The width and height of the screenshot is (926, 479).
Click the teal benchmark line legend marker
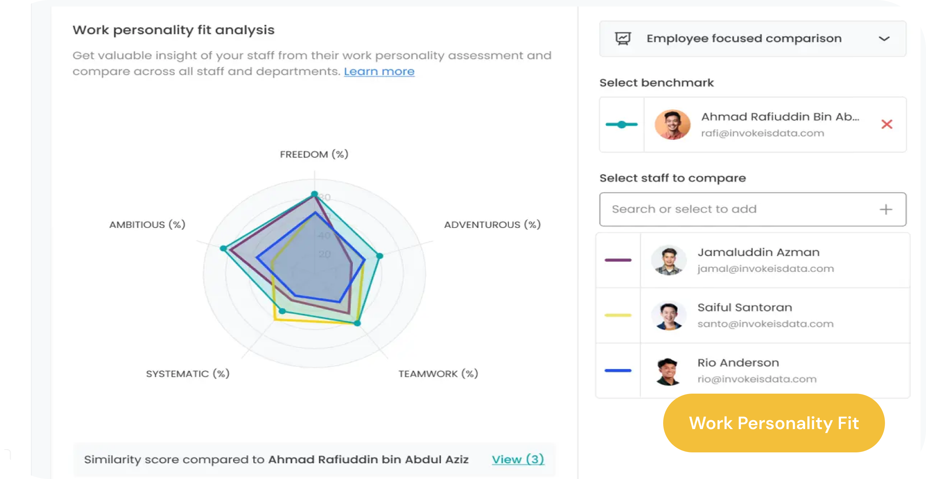point(622,125)
